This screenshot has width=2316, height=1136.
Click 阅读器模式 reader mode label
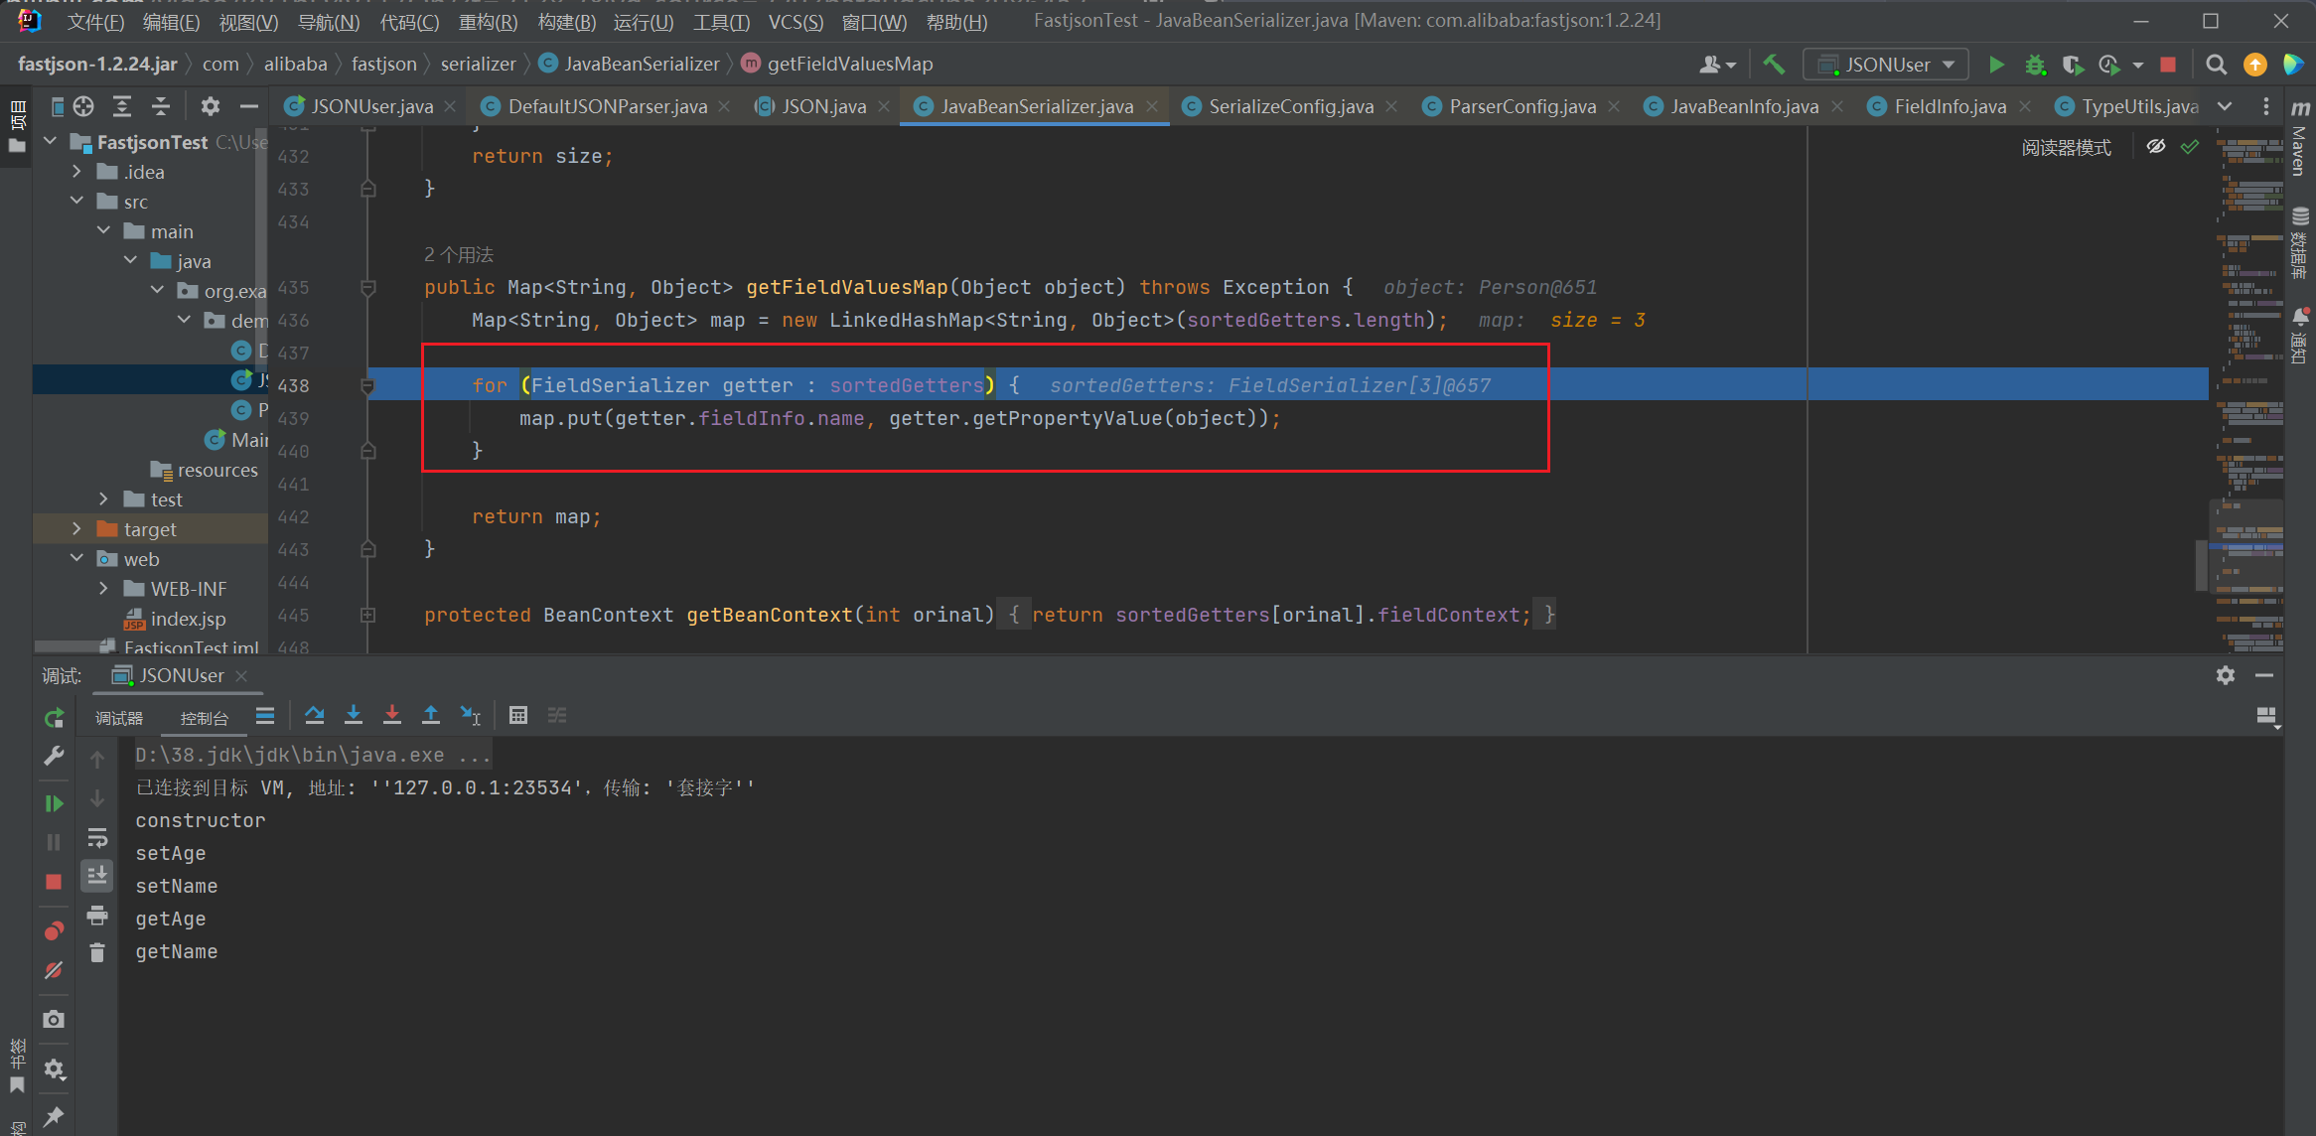click(x=2066, y=148)
